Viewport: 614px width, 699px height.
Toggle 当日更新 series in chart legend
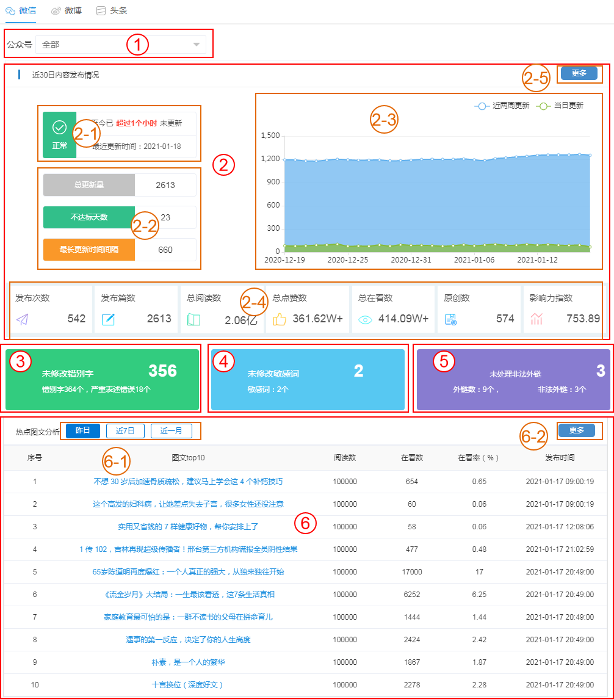click(560, 106)
